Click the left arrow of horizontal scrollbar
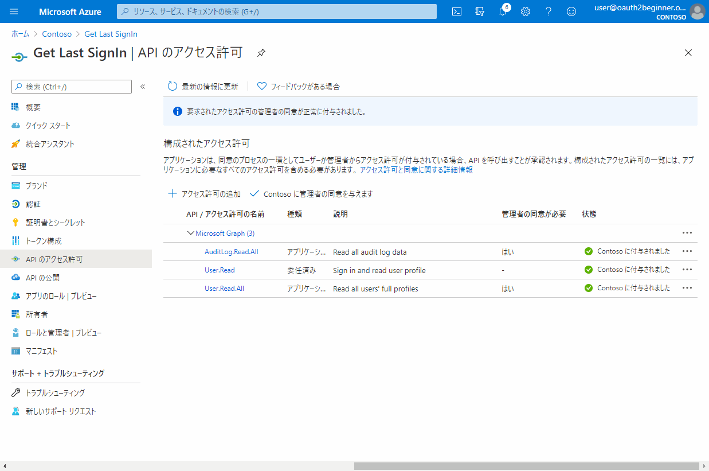This screenshot has height=471, width=709. (5, 466)
